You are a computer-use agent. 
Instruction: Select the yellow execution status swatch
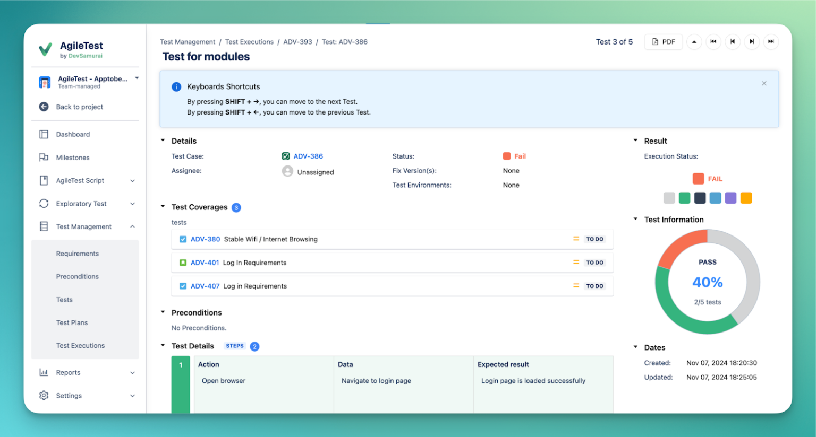pyautogui.click(x=746, y=198)
